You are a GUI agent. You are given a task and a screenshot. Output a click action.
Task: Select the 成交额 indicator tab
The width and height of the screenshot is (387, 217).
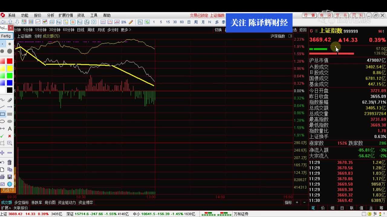pos(6,203)
